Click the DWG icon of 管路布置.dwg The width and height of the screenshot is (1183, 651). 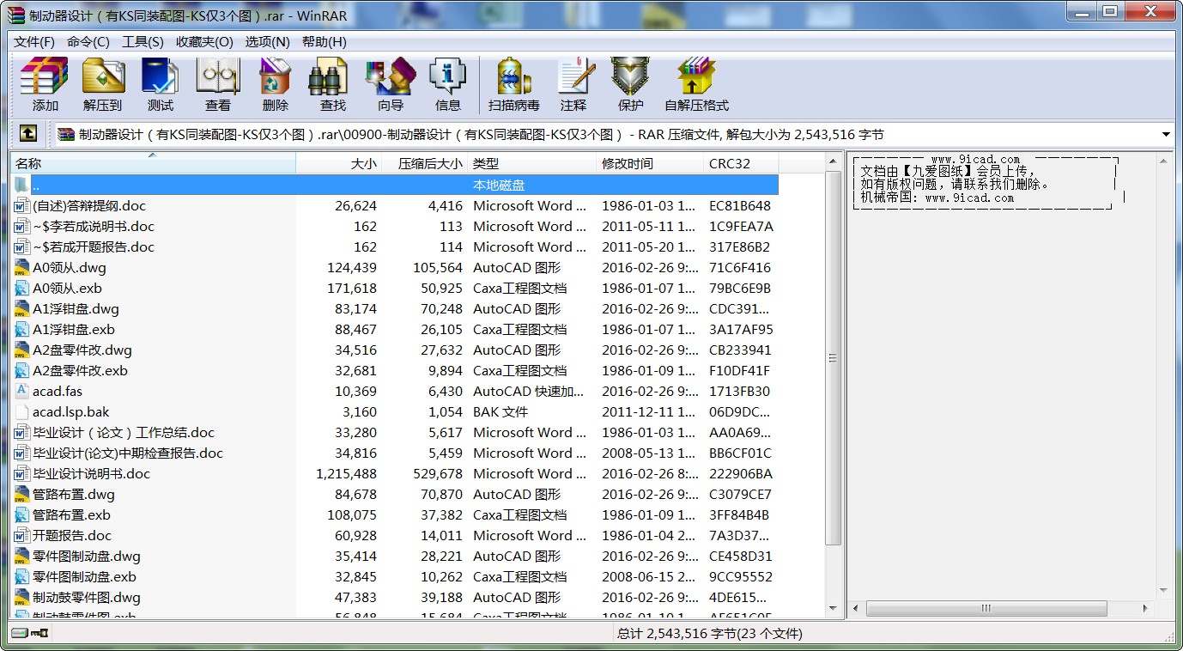pyautogui.click(x=21, y=495)
